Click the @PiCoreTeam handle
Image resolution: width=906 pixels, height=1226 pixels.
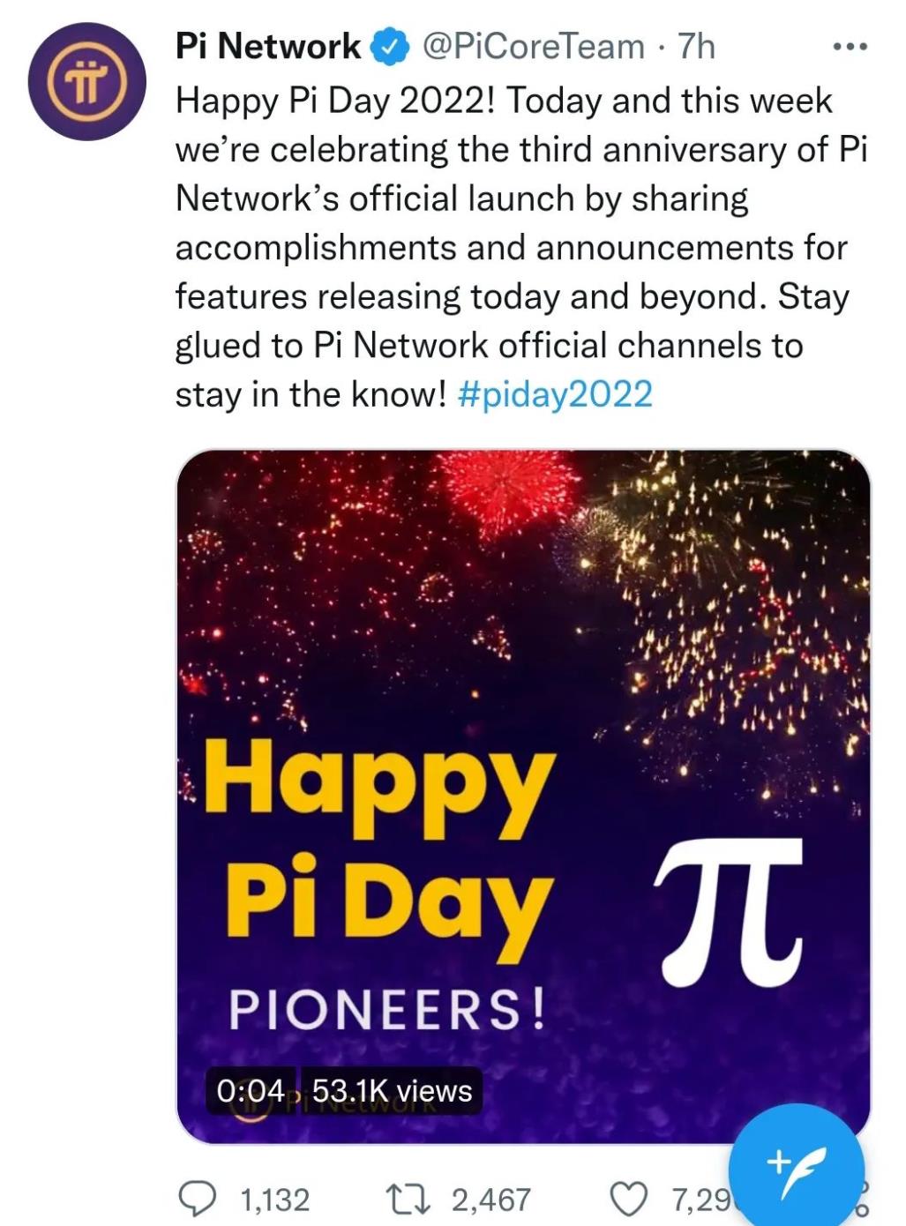click(x=535, y=46)
